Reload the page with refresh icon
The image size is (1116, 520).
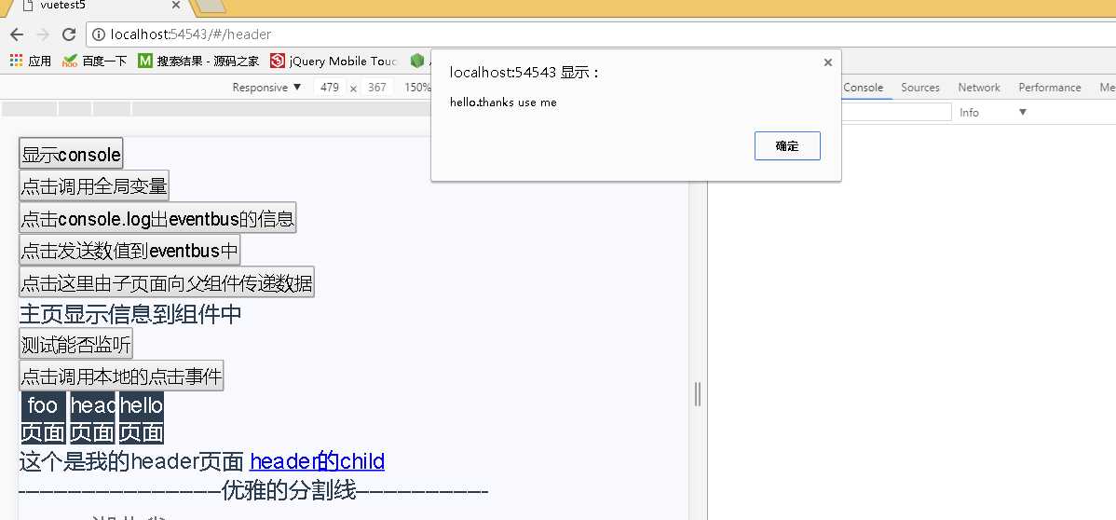69,34
